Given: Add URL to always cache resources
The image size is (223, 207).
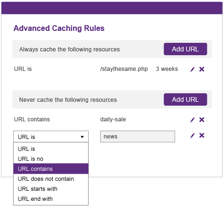Looking at the screenshot, I should pyautogui.click(x=186, y=49).
